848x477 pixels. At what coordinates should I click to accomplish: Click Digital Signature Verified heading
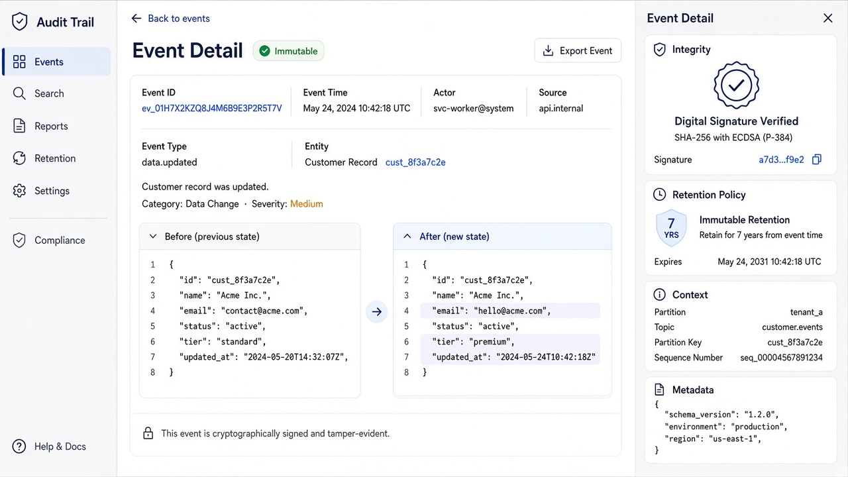tap(736, 121)
